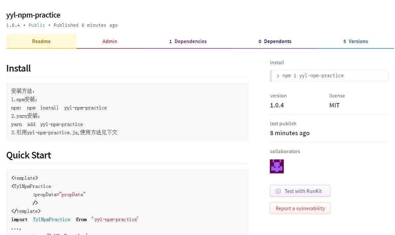Open the Readme tab

(x=41, y=41)
